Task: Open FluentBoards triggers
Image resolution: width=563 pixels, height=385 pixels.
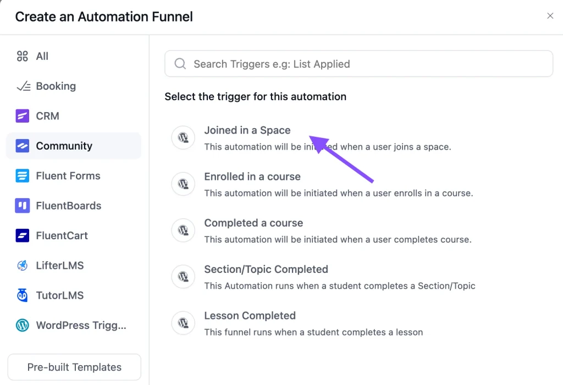Action: (x=74, y=206)
